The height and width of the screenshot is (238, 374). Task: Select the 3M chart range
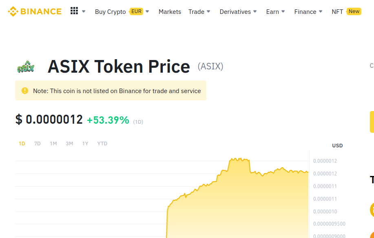point(69,143)
